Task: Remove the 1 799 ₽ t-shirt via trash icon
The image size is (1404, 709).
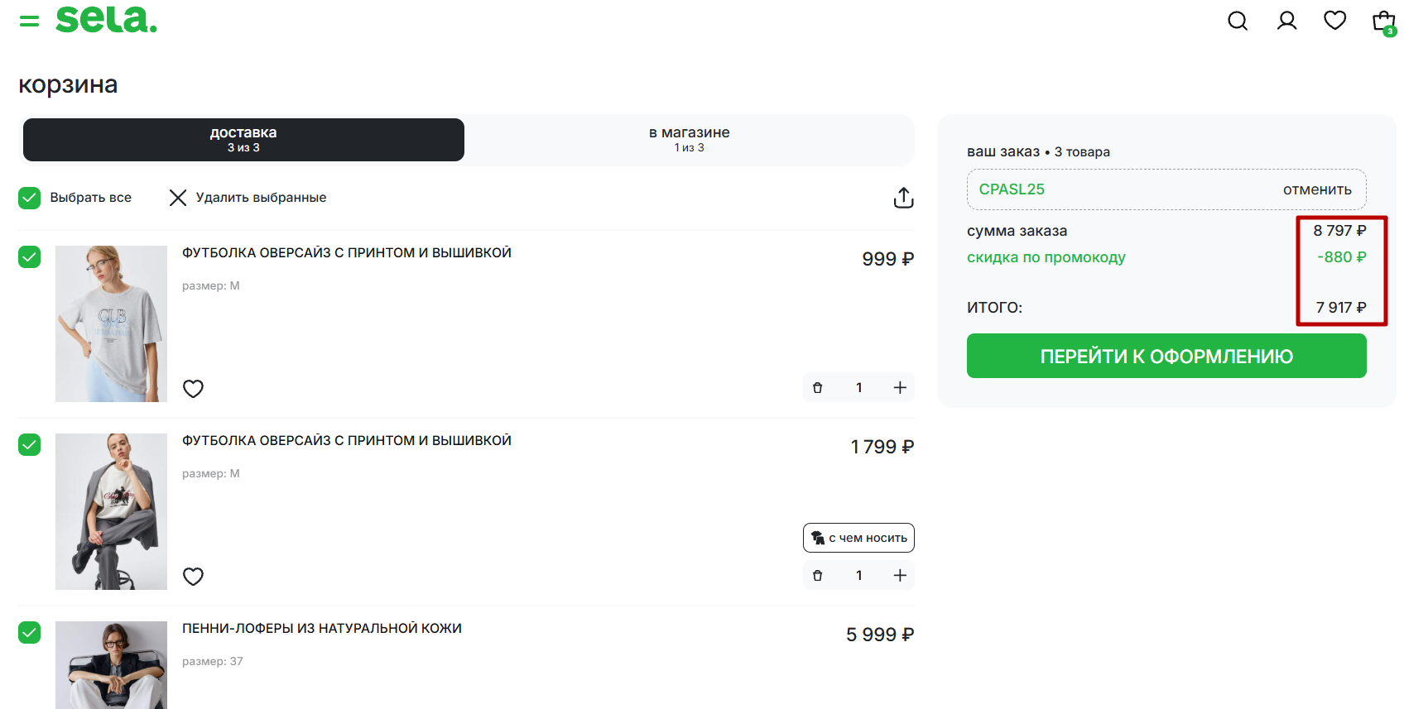Action: click(x=817, y=576)
